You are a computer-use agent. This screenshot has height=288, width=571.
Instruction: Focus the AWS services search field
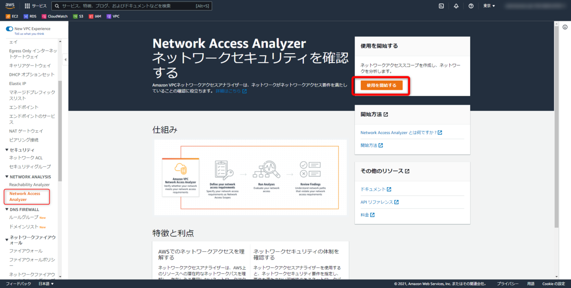tap(132, 6)
